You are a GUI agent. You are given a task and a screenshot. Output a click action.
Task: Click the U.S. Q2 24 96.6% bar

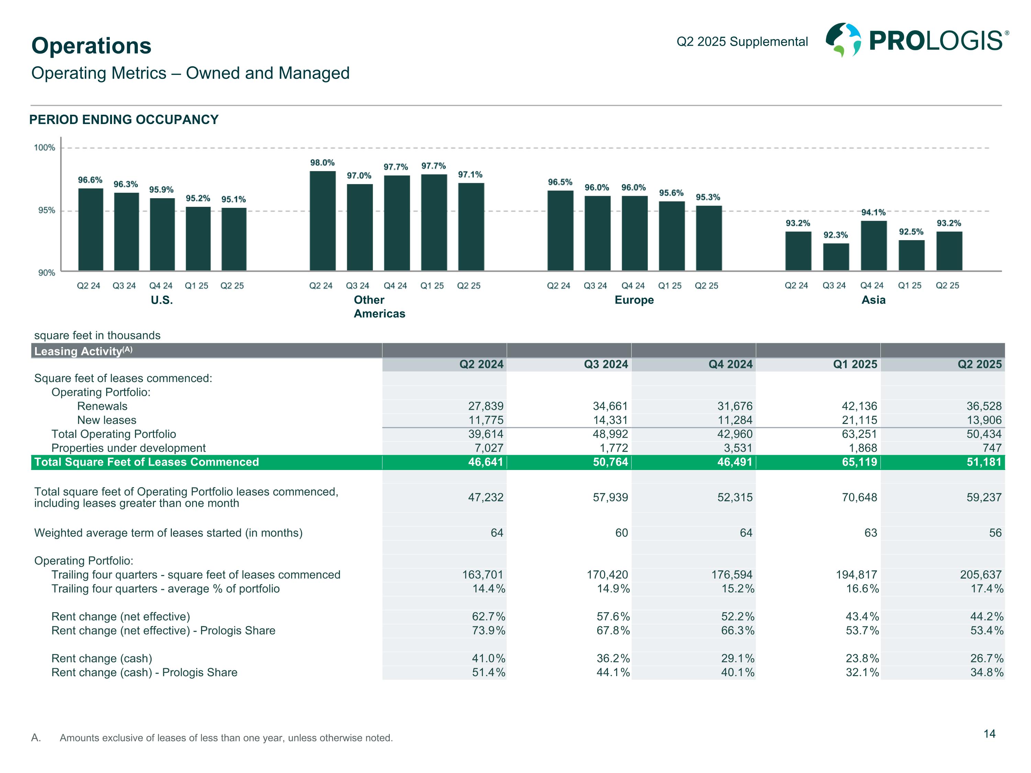[x=90, y=229]
